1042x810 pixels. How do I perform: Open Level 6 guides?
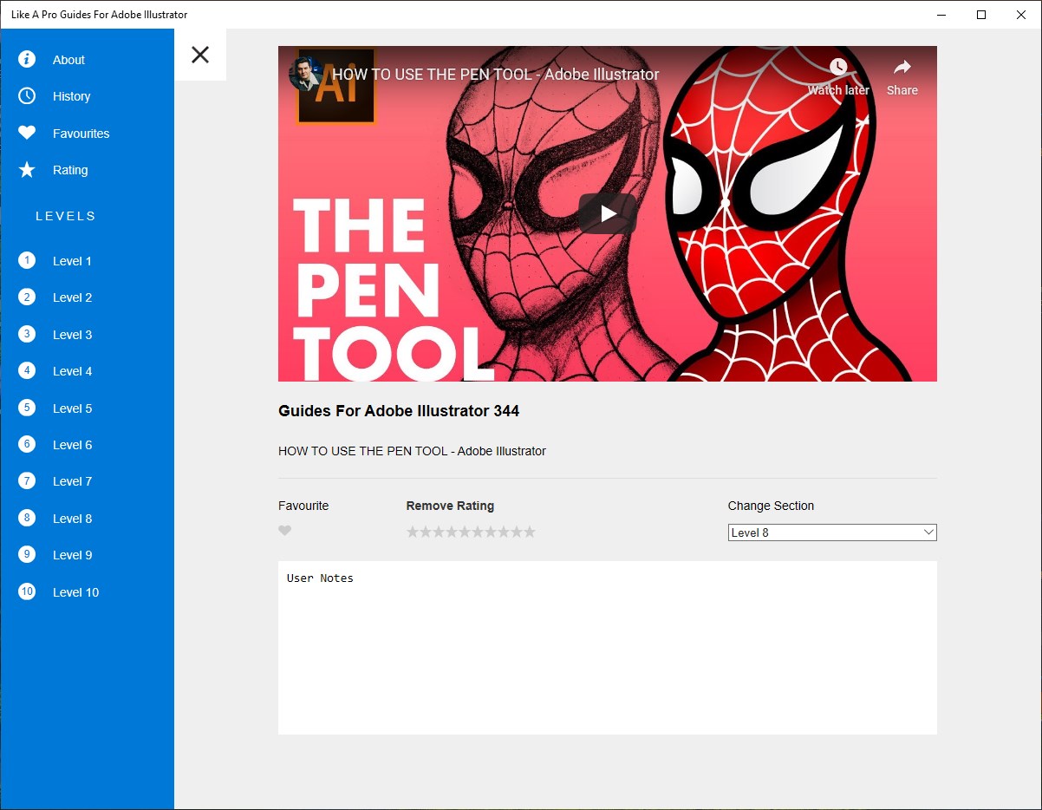coord(87,445)
